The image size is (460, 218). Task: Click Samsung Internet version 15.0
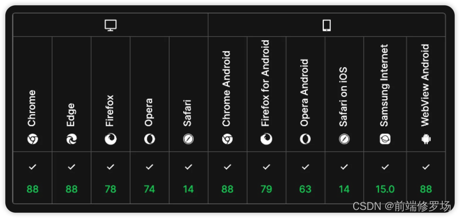385,189
